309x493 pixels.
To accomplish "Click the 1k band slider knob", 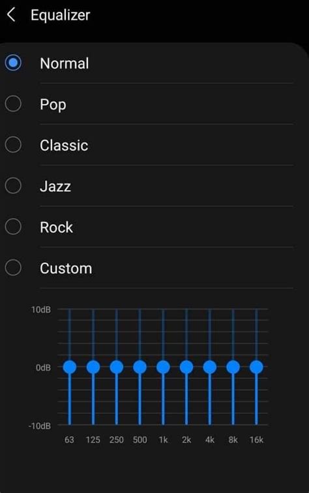I will (x=163, y=367).
